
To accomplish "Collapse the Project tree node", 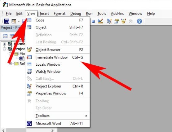I will (x=4, y=49).
